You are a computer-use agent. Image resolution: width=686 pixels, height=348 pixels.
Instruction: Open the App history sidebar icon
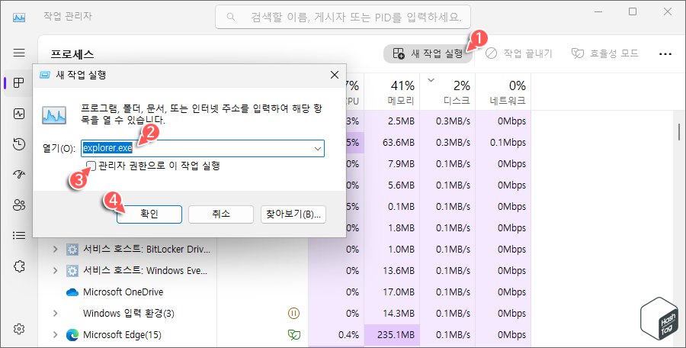[19, 144]
